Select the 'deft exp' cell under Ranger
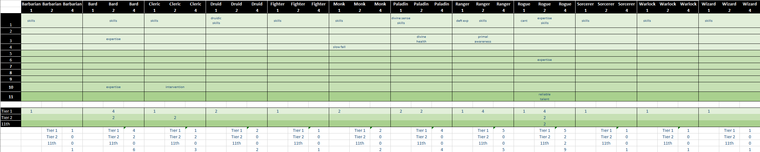 pos(462,20)
